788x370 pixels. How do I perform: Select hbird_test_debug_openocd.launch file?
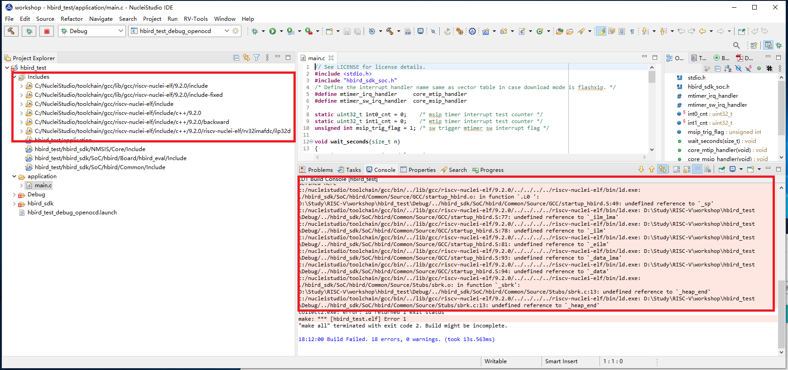click(x=72, y=213)
